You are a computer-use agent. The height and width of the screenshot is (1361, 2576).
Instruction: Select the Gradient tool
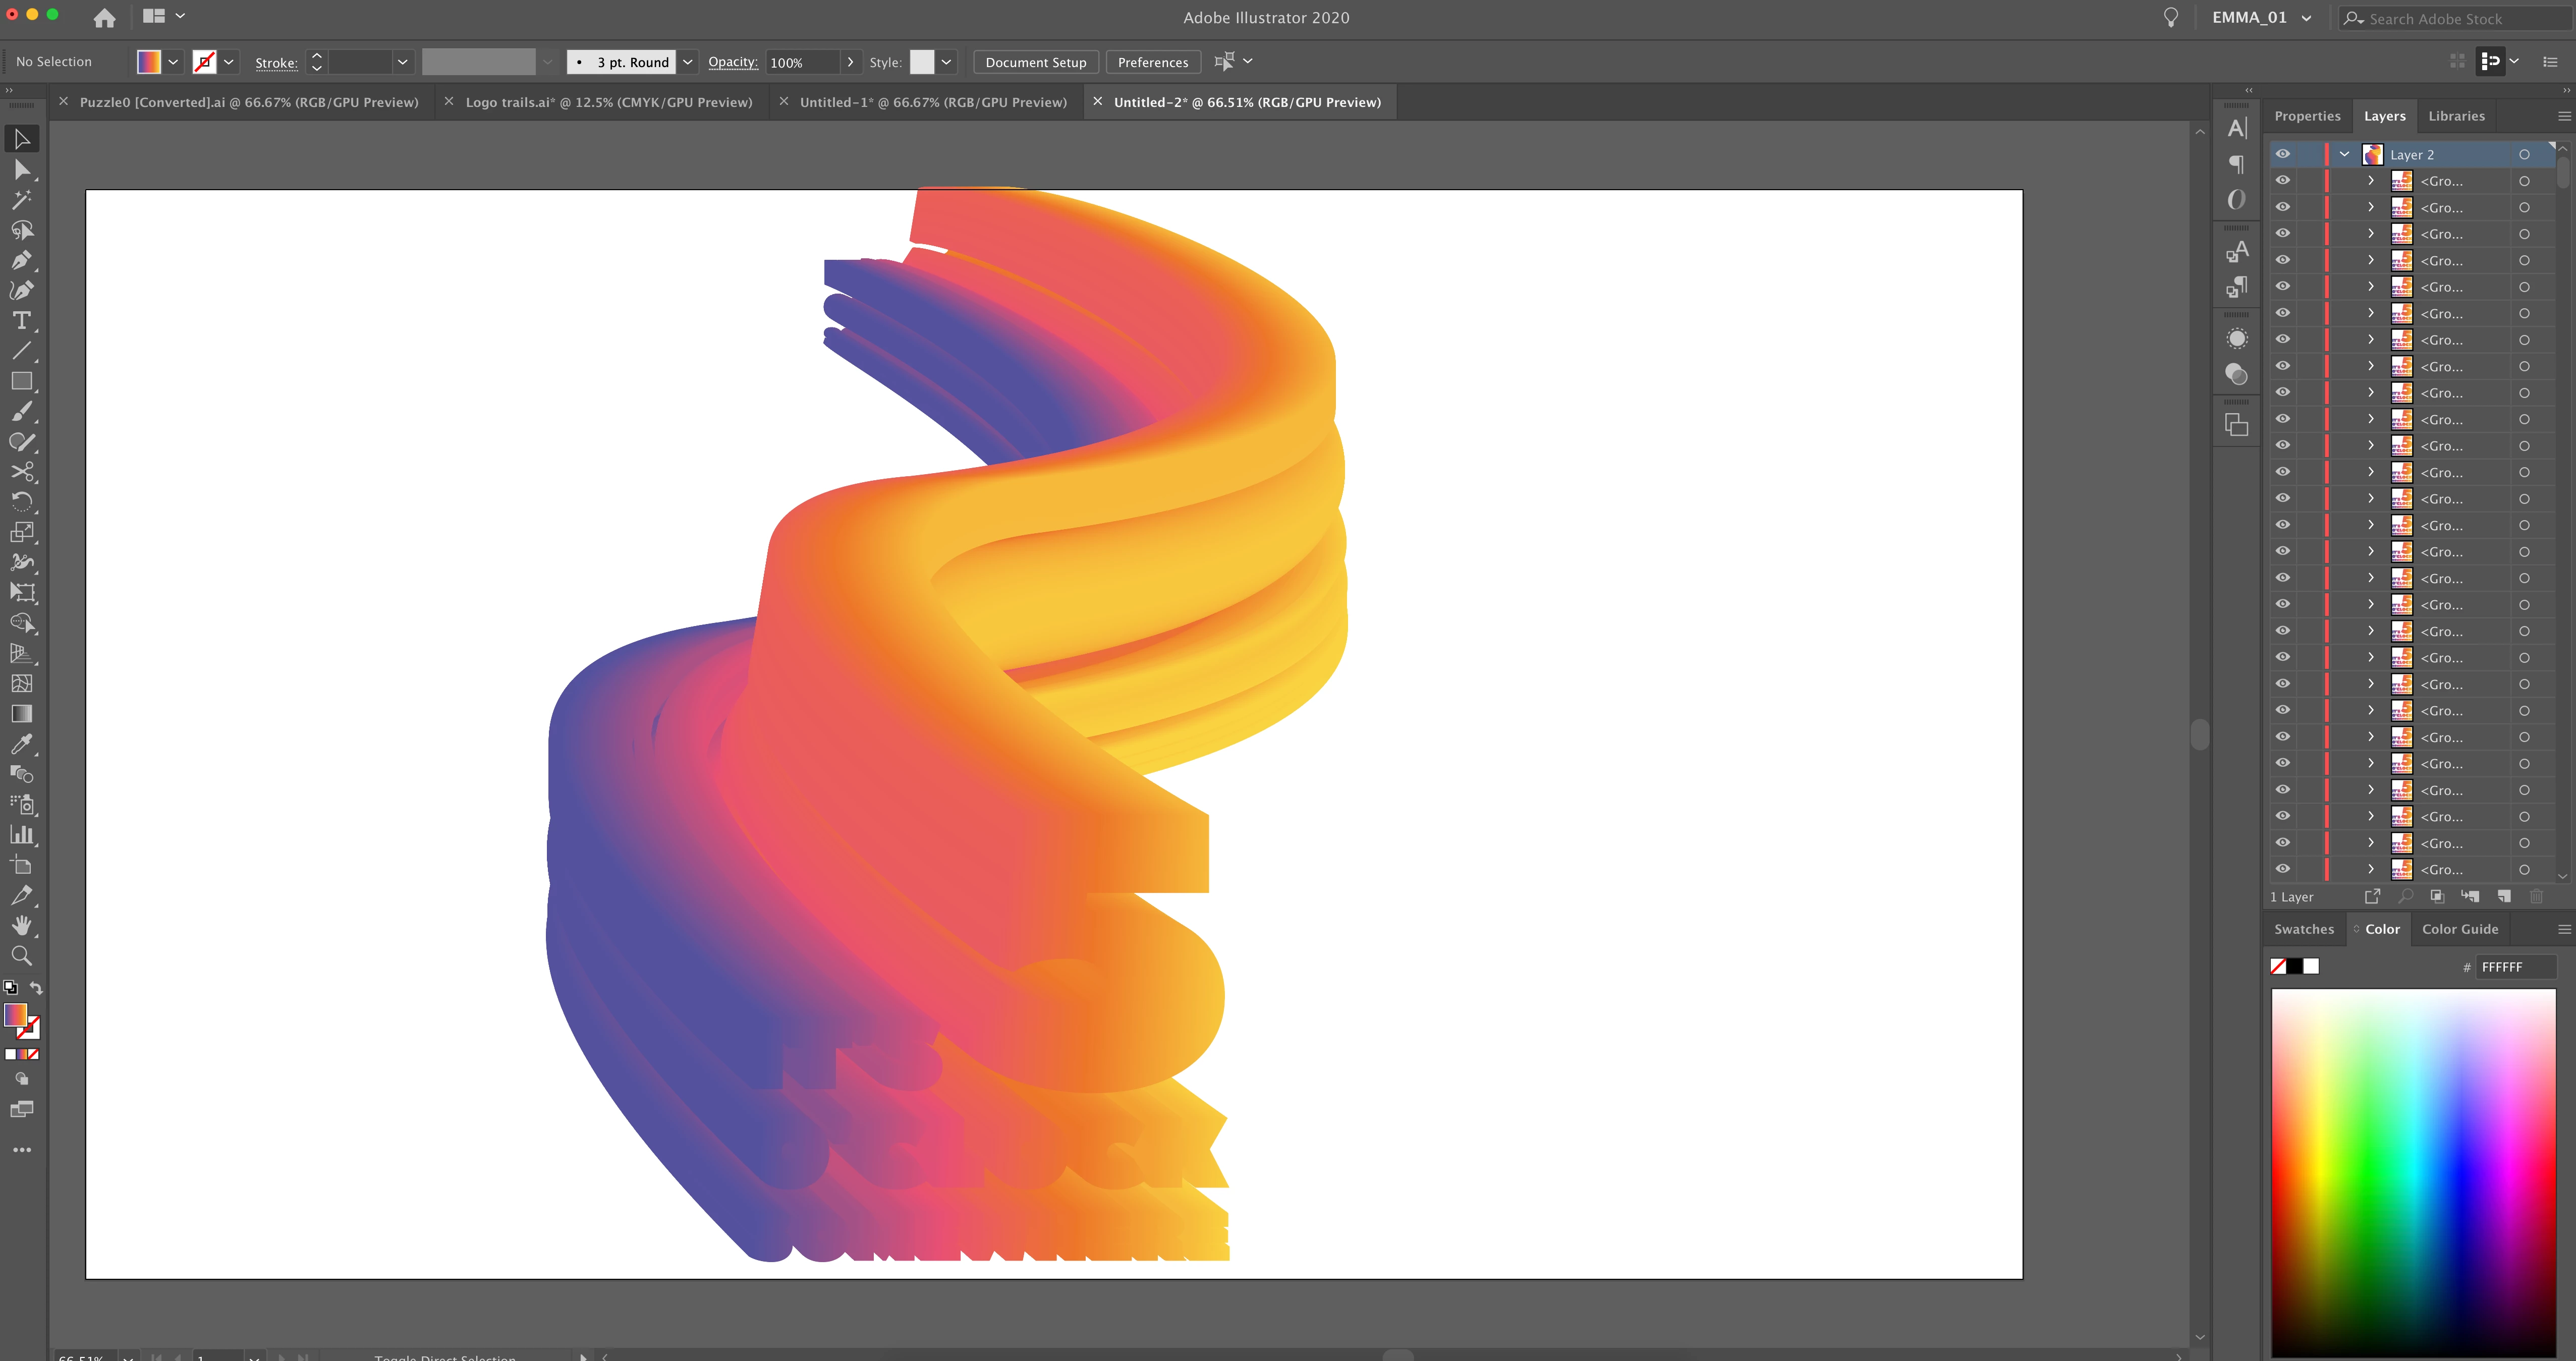[22, 714]
